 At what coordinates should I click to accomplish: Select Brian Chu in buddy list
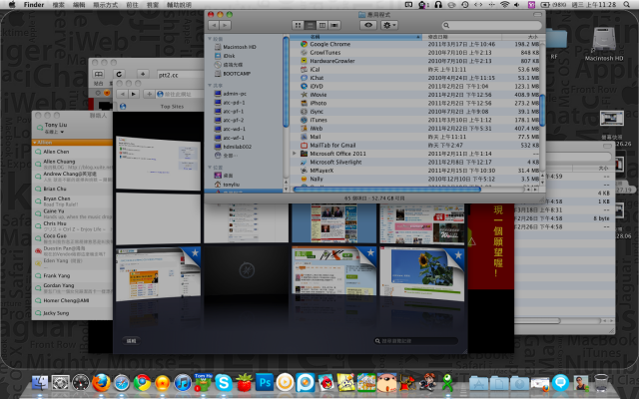(72, 189)
